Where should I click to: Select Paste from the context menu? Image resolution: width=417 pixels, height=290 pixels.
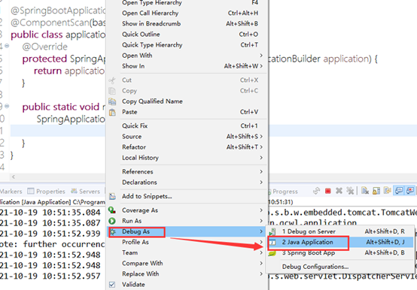tap(187, 112)
